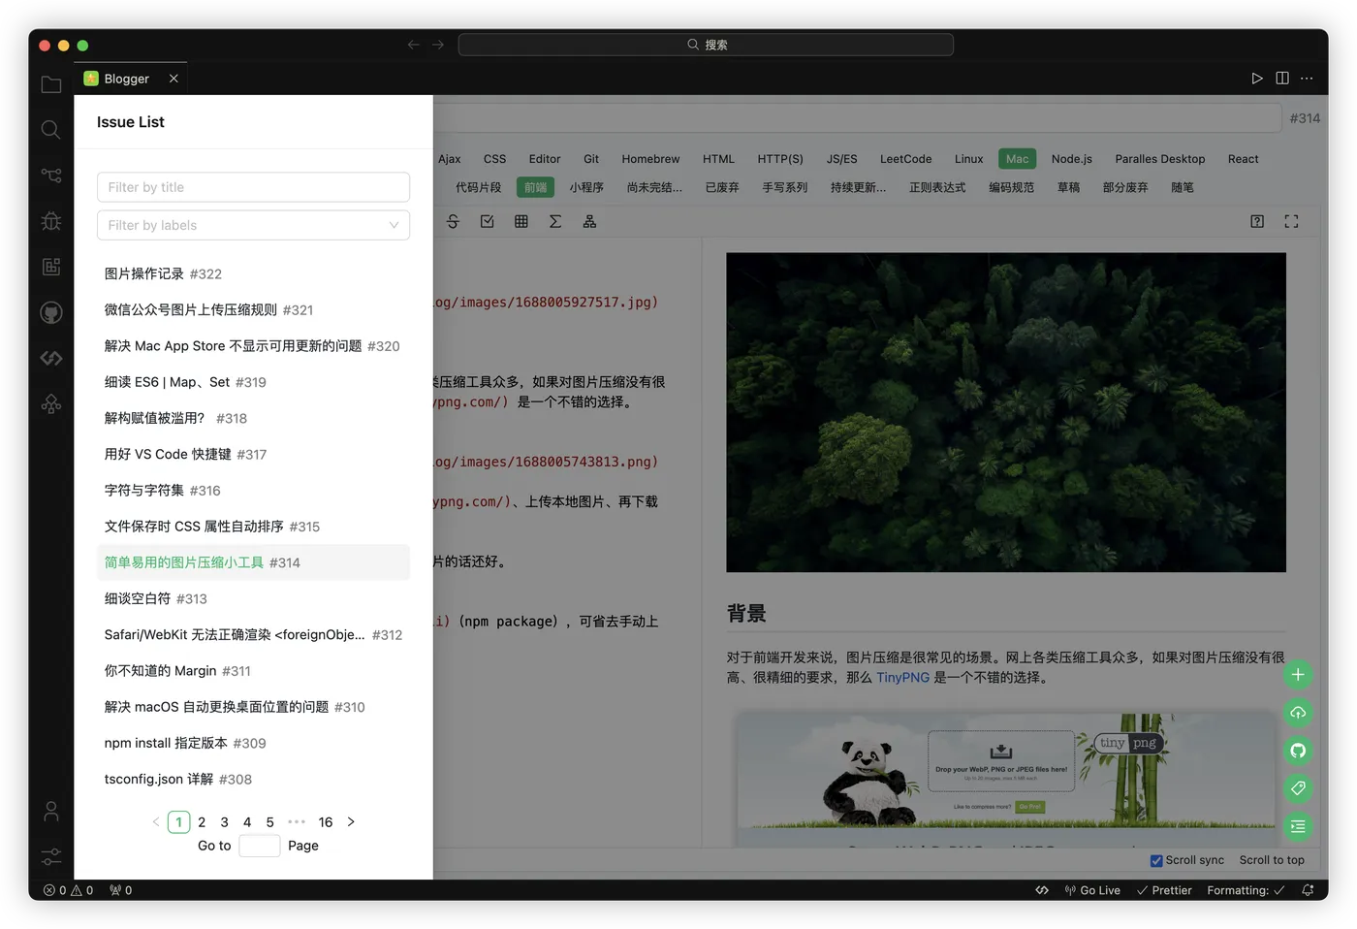Screen dimensions: 1357x929
Task: Go to page 2 of issue list
Action: click(x=202, y=822)
